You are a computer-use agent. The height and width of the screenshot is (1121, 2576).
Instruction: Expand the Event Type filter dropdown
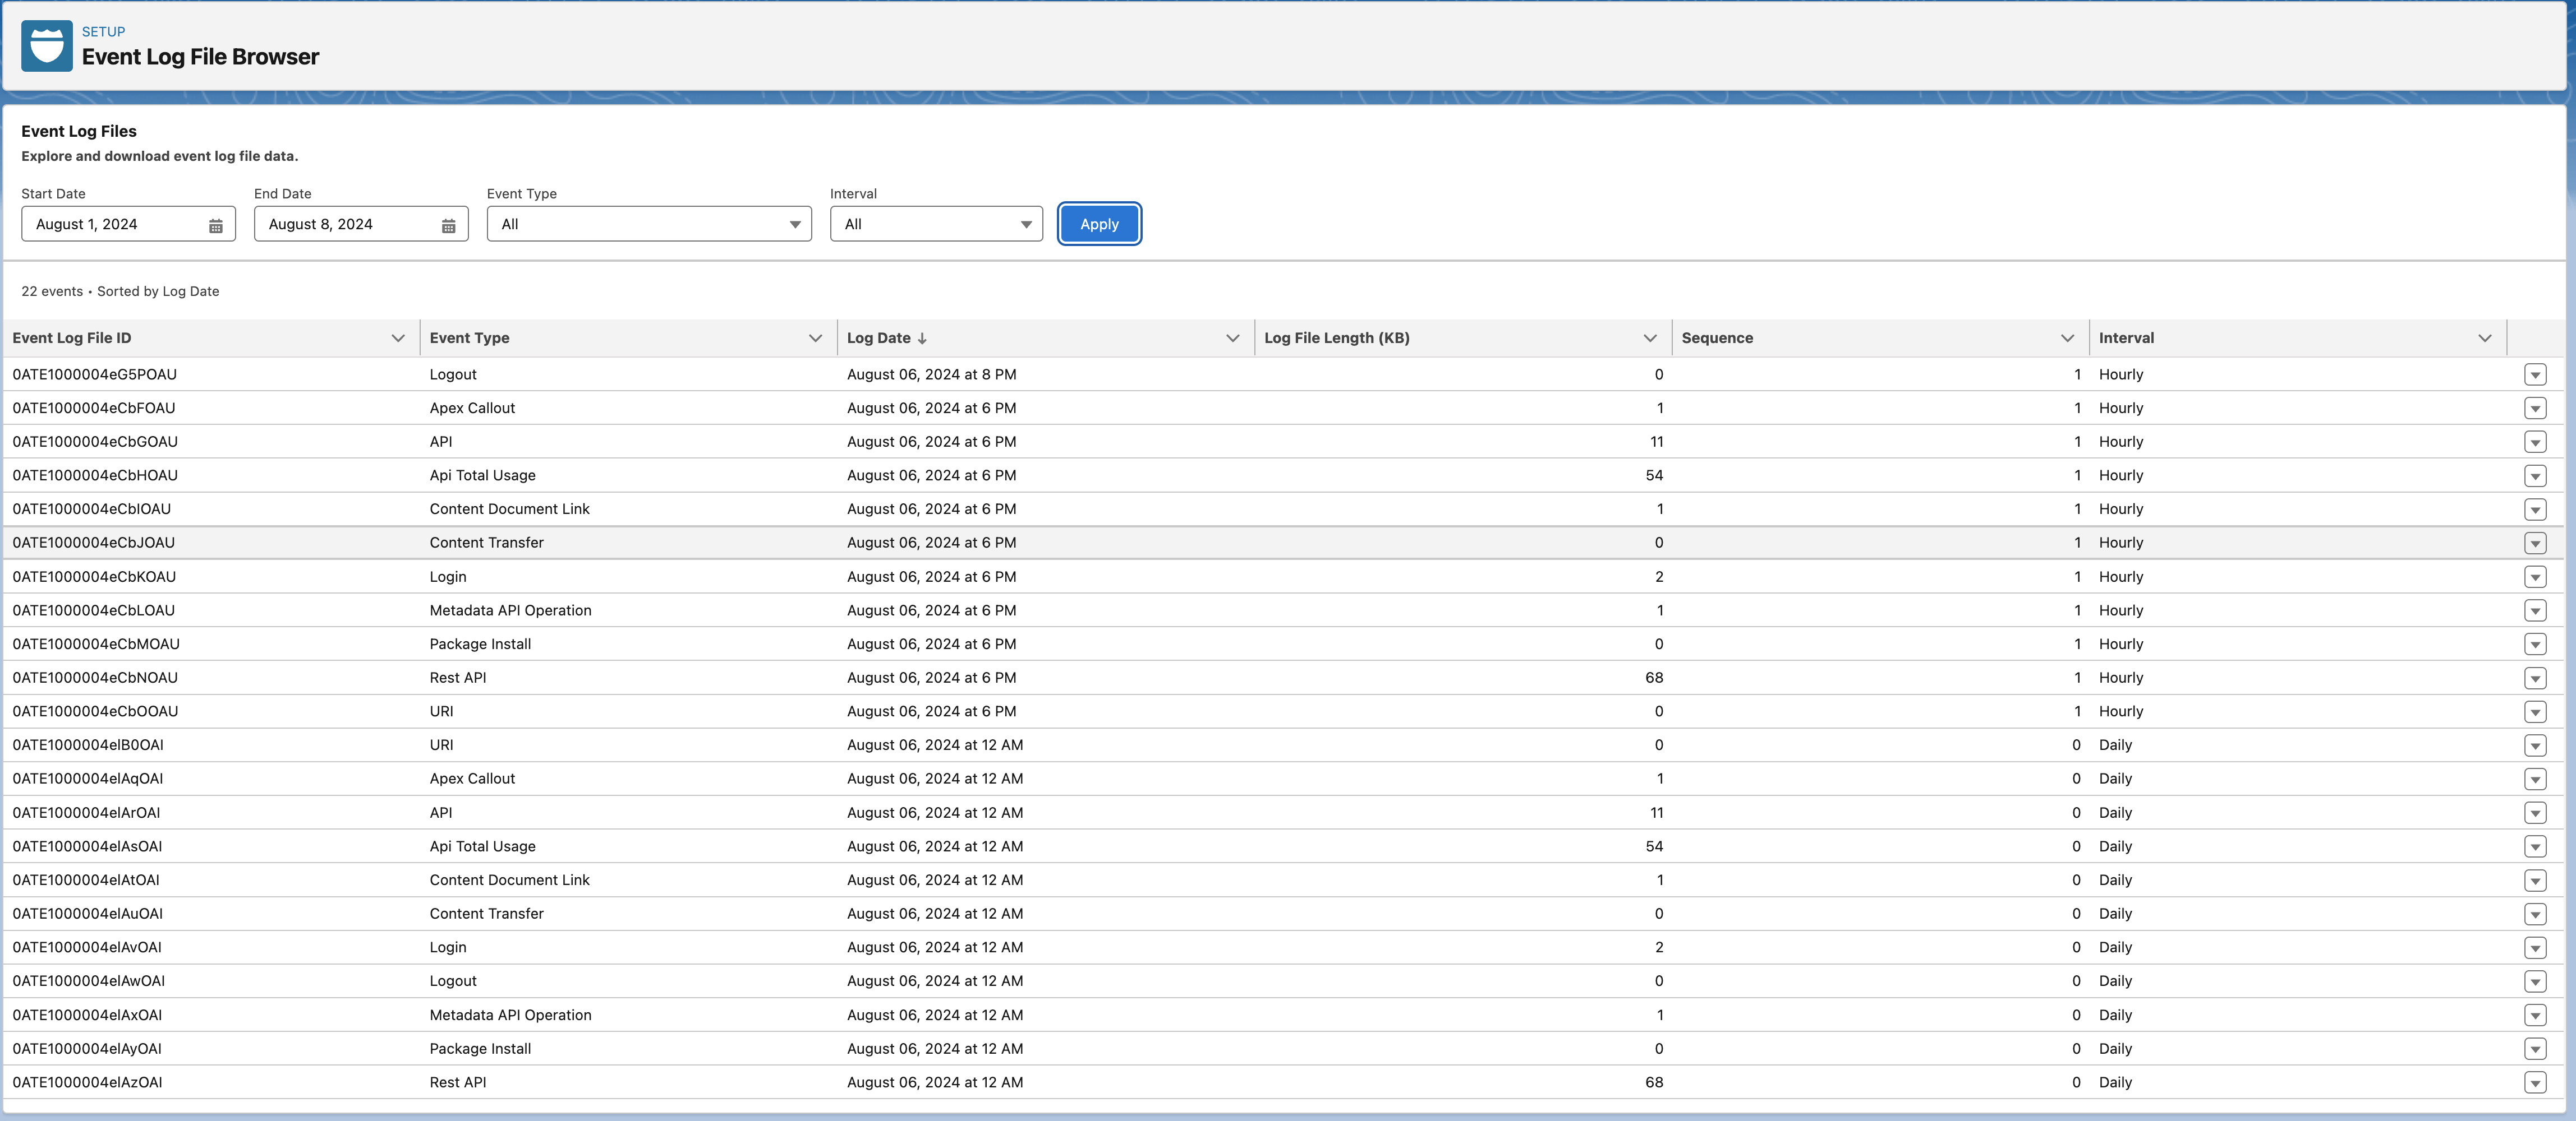coord(648,225)
